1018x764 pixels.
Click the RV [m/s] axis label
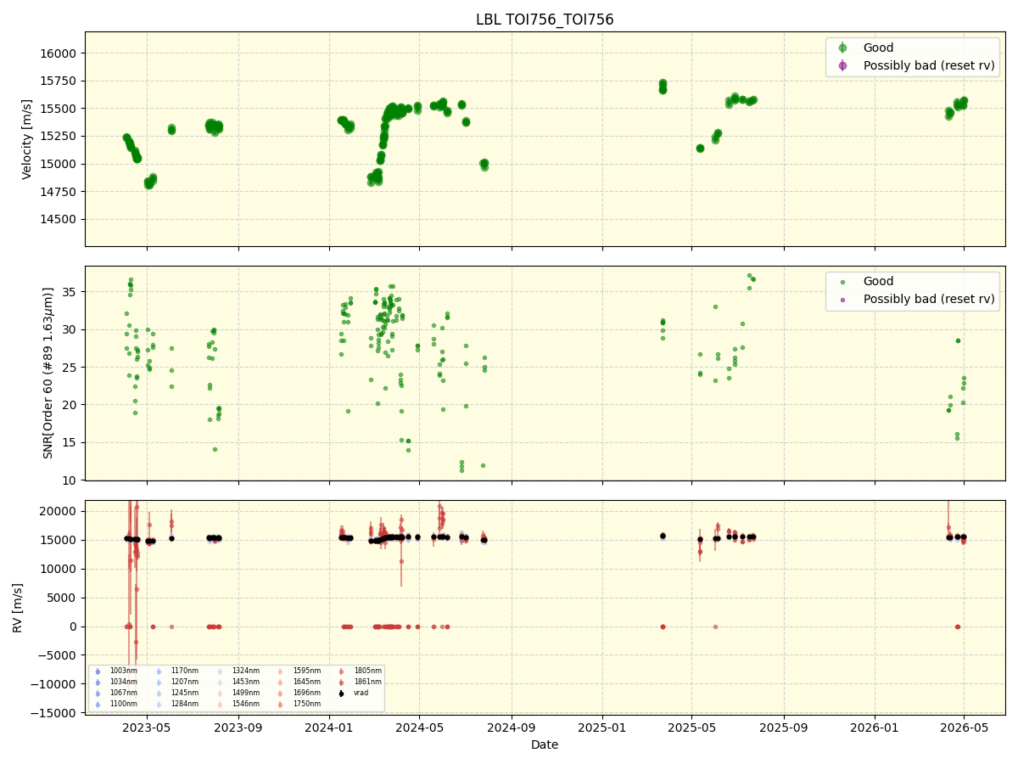pyautogui.click(x=16, y=607)
